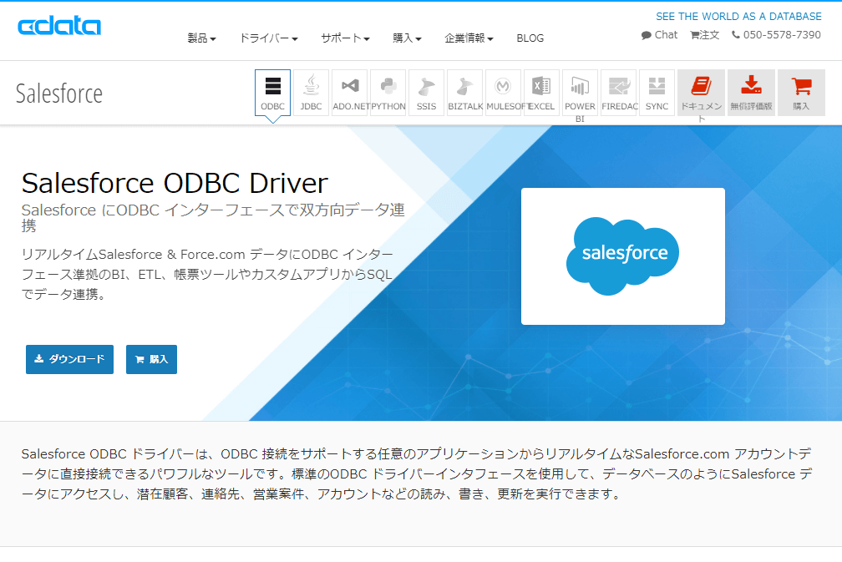This screenshot has width=842, height=562.
Task: Expand the ドライバー menu
Action: (x=268, y=38)
